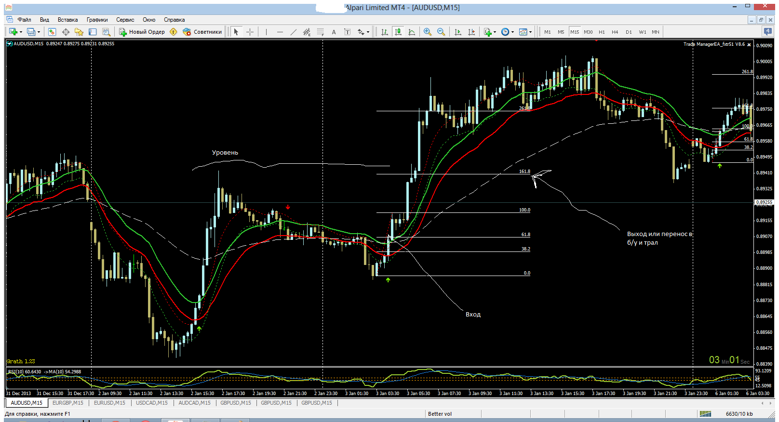
Task: Select the text label tool
Action: (347, 32)
